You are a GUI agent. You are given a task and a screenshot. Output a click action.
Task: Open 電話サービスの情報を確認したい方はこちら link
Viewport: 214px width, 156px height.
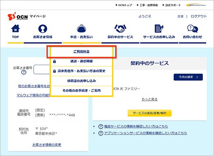(136, 126)
